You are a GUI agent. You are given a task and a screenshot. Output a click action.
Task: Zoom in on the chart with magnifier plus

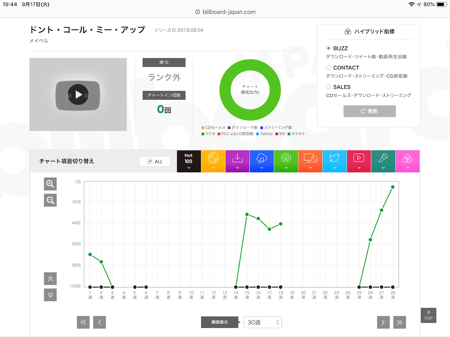(50, 184)
